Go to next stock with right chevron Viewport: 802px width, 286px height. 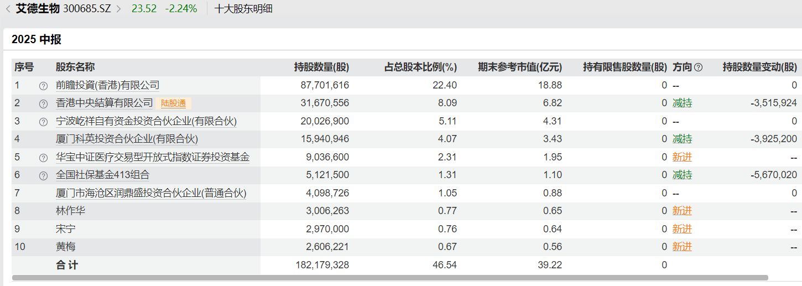coord(118,9)
